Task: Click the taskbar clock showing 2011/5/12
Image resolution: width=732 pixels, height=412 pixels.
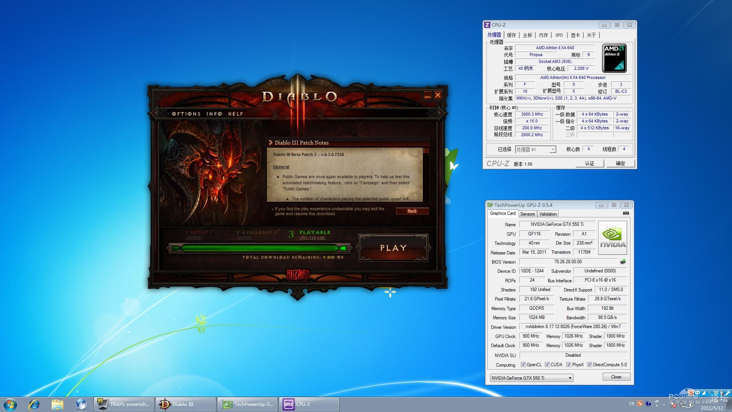Action: click(712, 405)
